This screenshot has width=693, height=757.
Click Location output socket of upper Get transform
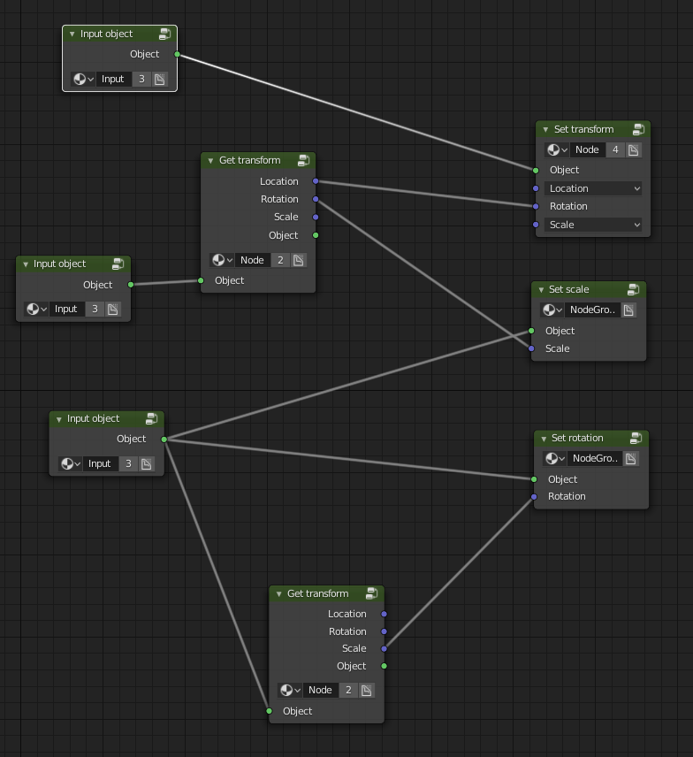point(316,181)
